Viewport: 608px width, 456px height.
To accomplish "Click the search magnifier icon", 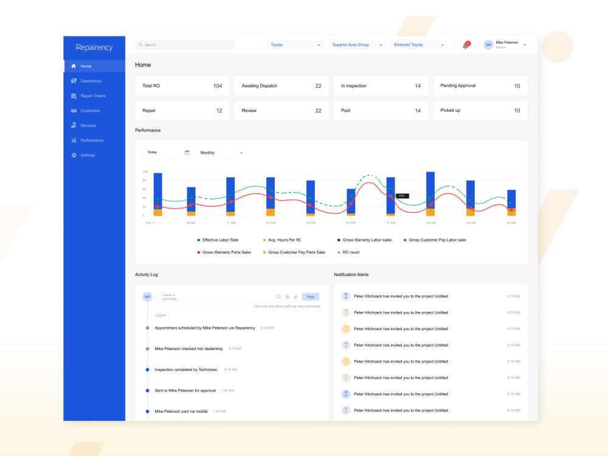I will (140, 45).
